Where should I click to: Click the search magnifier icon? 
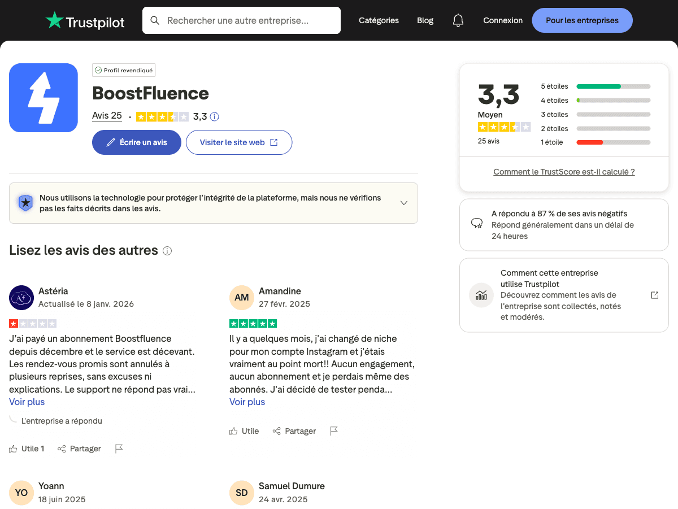pos(155,21)
